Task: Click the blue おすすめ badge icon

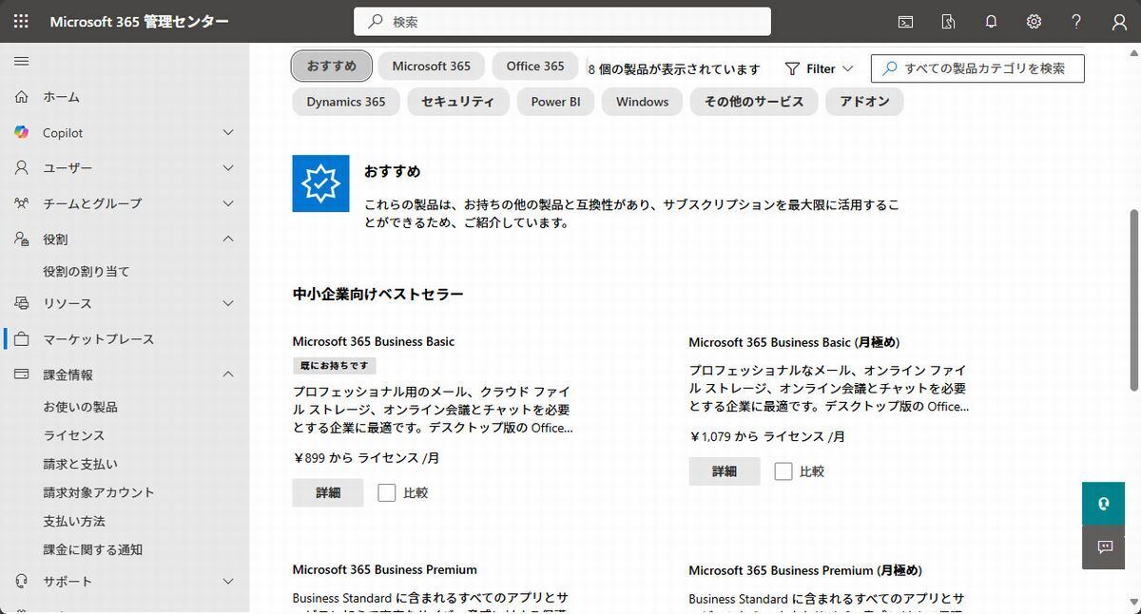Action: coord(320,183)
